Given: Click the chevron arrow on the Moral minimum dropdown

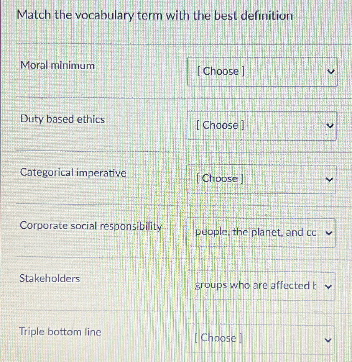Looking at the screenshot, I should tap(331, 71).
